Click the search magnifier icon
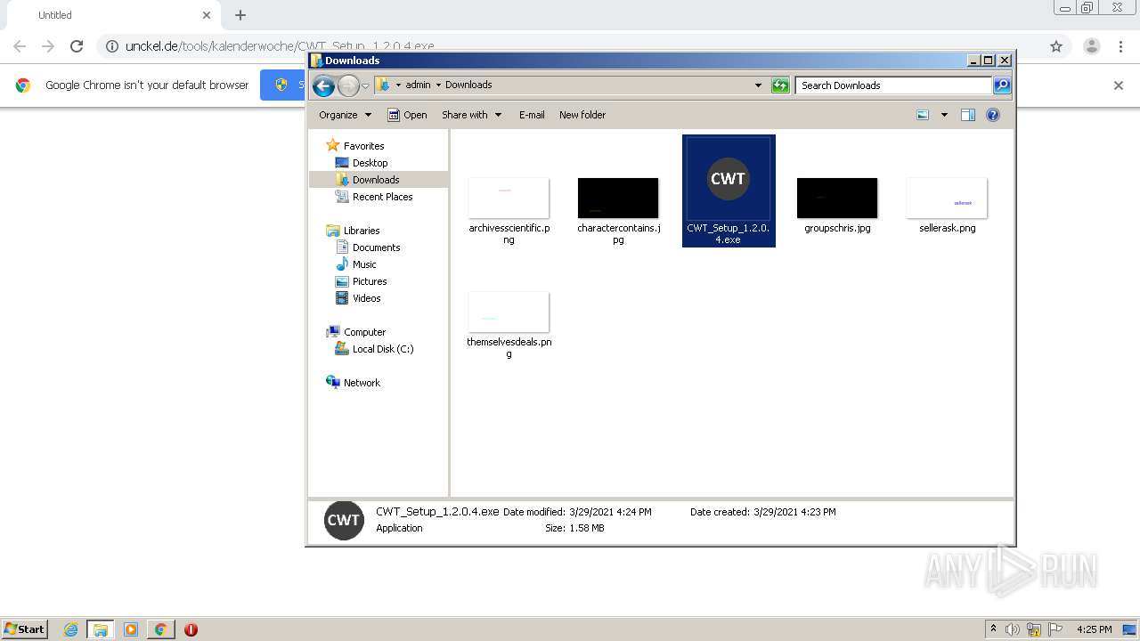Screen dimensions: 1140x641 (x=1002, y=85)
